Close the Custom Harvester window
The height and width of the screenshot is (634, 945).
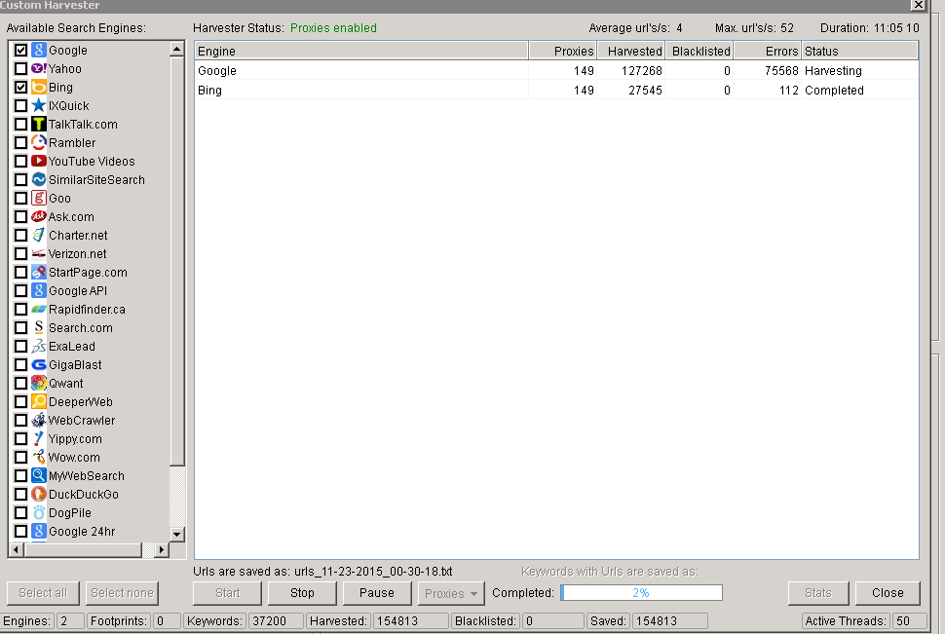[918, 6]
